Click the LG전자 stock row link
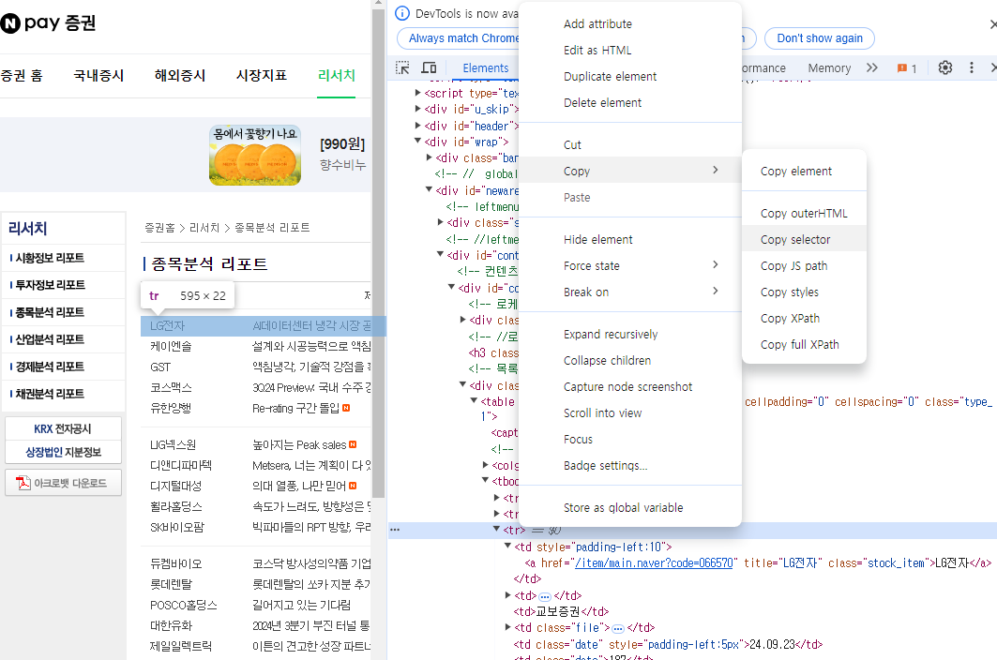Image resolution: width=997 pixels, height=660 pixels. 167,325
